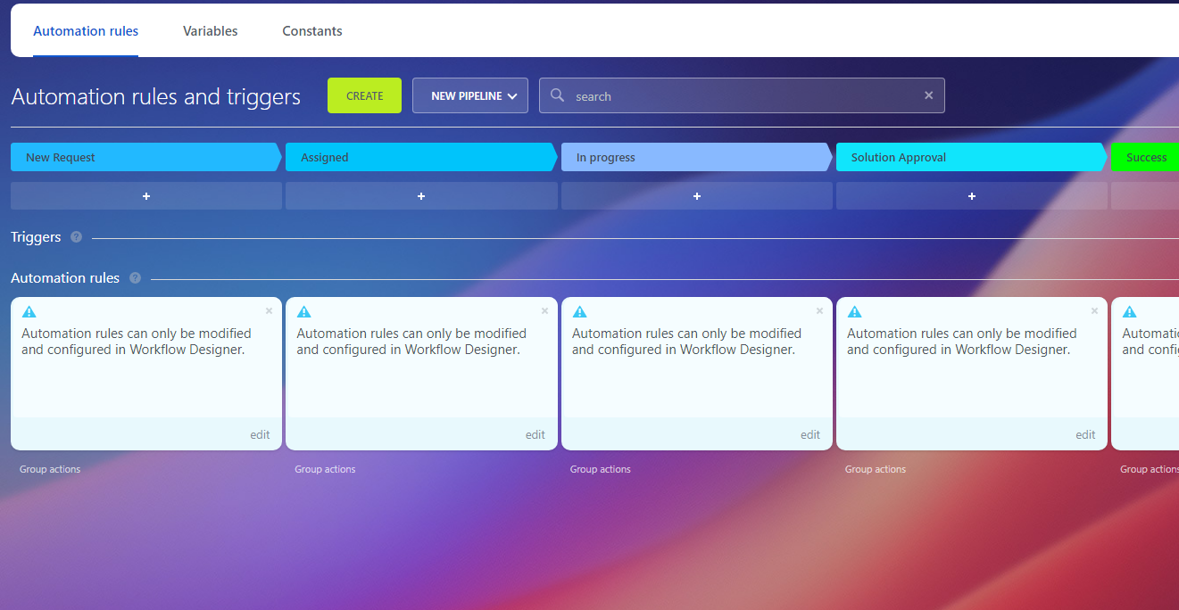This screenshot has width=1179, height=610.
Task: Close the notice under the In progress stage
Action: [x=819, y=311]
